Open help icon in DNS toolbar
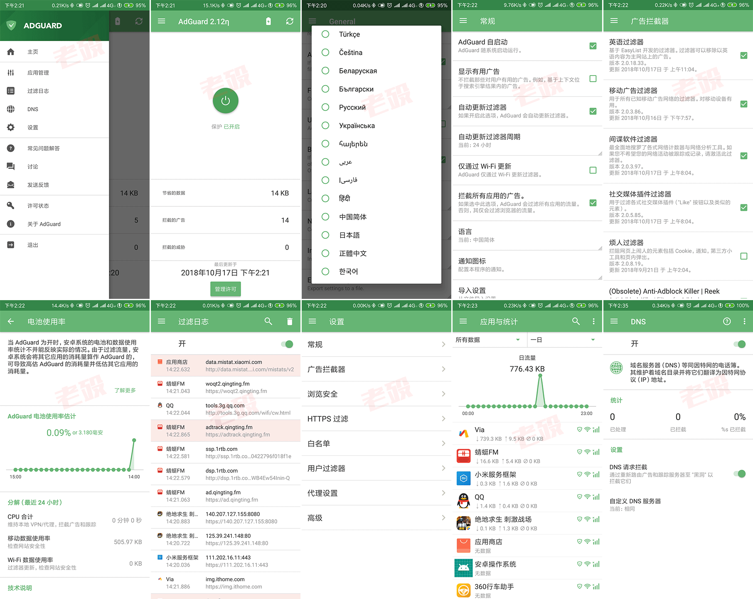 (x=727, y=321)
